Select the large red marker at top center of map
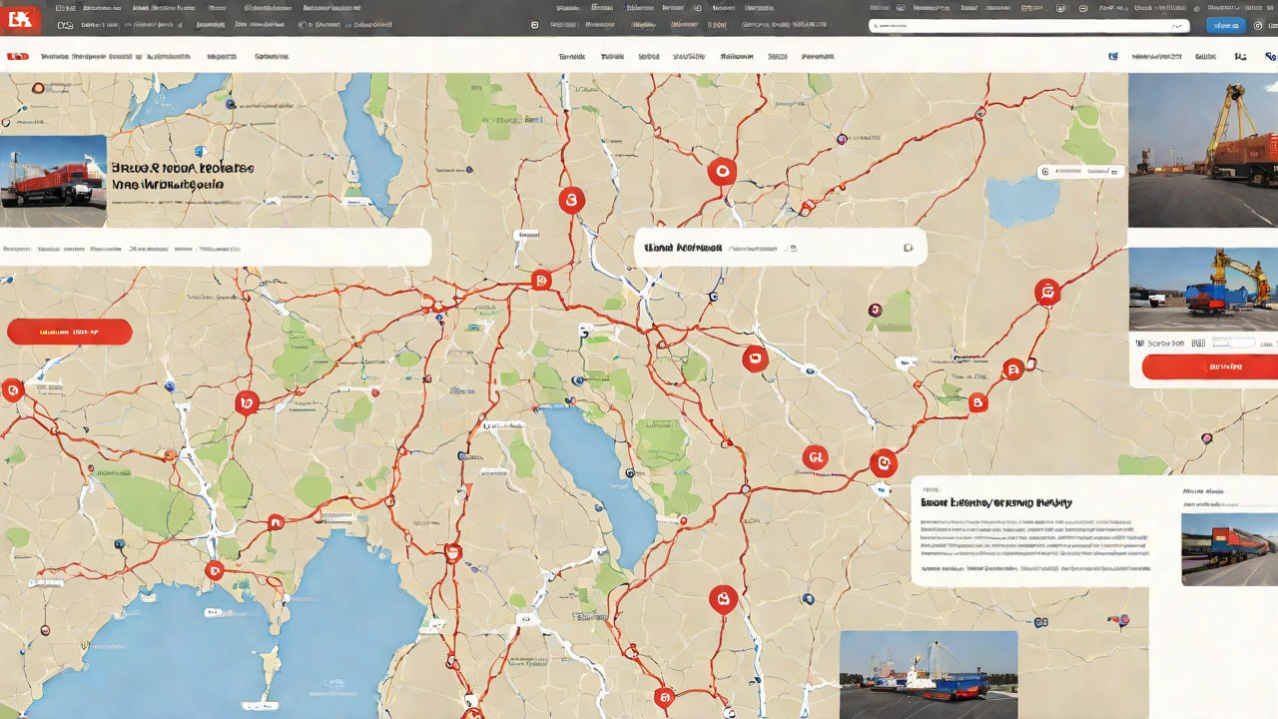This screenshot has width=1278, height=719. 721,172
